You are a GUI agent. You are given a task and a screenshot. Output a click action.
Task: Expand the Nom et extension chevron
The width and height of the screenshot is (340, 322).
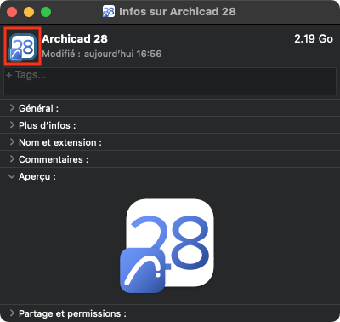pos(12,142)
